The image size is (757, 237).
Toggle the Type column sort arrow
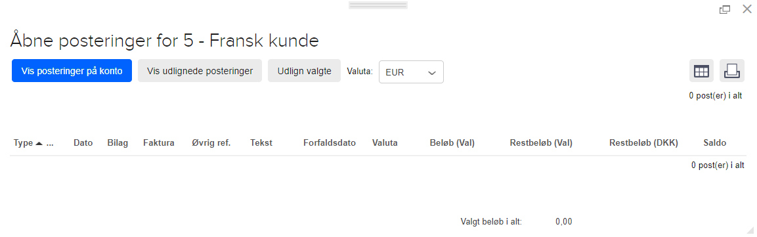[39, 143]
